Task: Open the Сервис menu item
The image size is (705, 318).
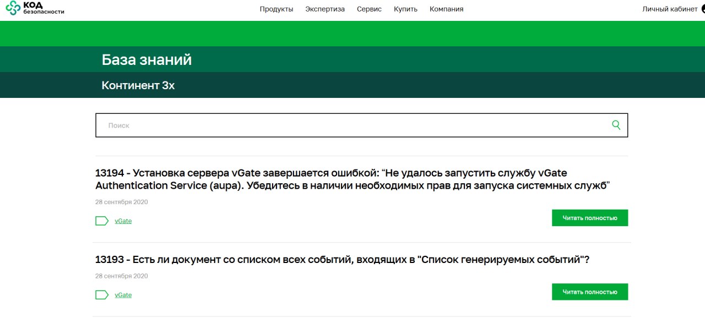Action: point(369,9)
